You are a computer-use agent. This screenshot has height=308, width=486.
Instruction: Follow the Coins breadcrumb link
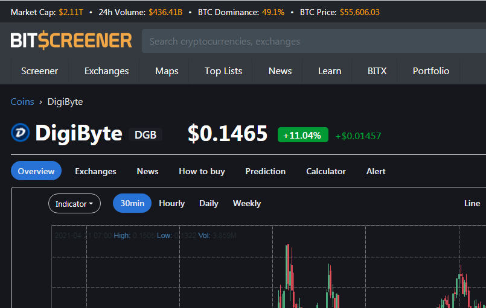(x=22, y=101)
